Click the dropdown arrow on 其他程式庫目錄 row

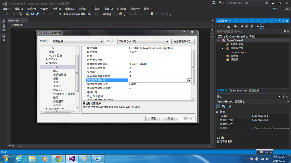[x=189, y=80]
